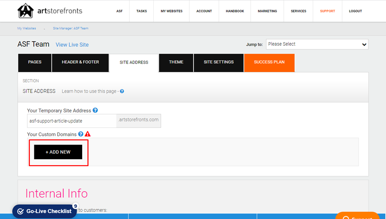
Task: Open help icon beside Learn how to use this page
Action: click(122, 92)
